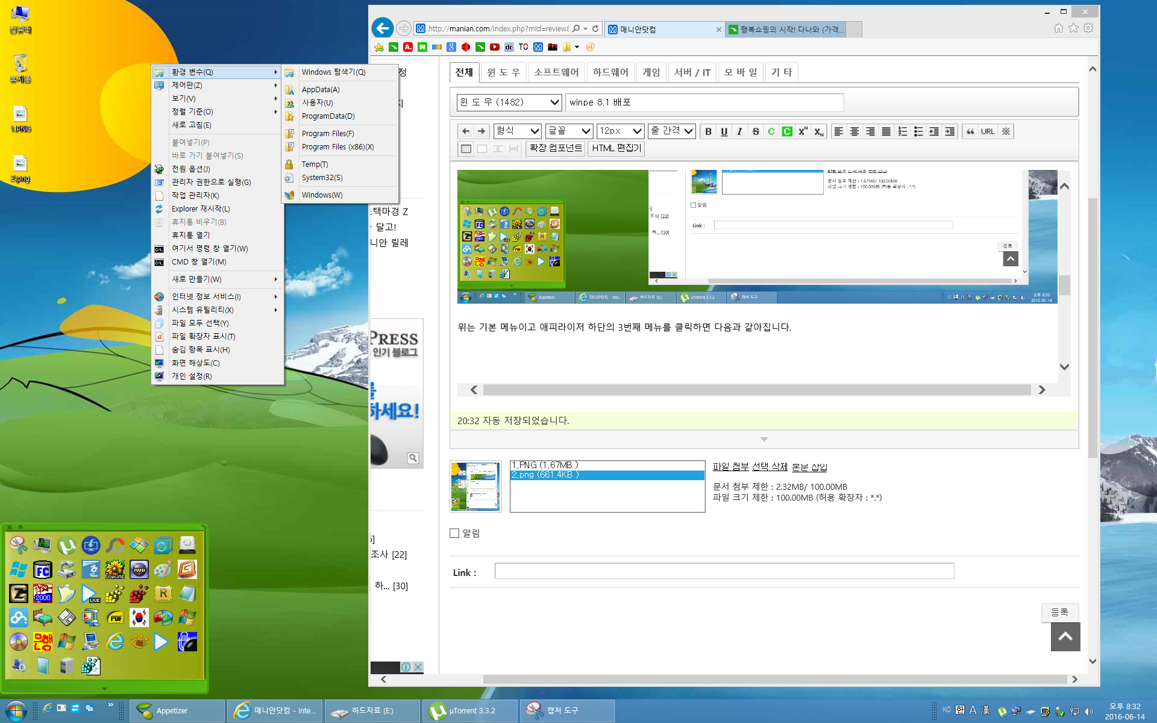The height and width of the screenshot is (723, 1157).
Task: Insert a URL link using the URL button
Action: 987,131
